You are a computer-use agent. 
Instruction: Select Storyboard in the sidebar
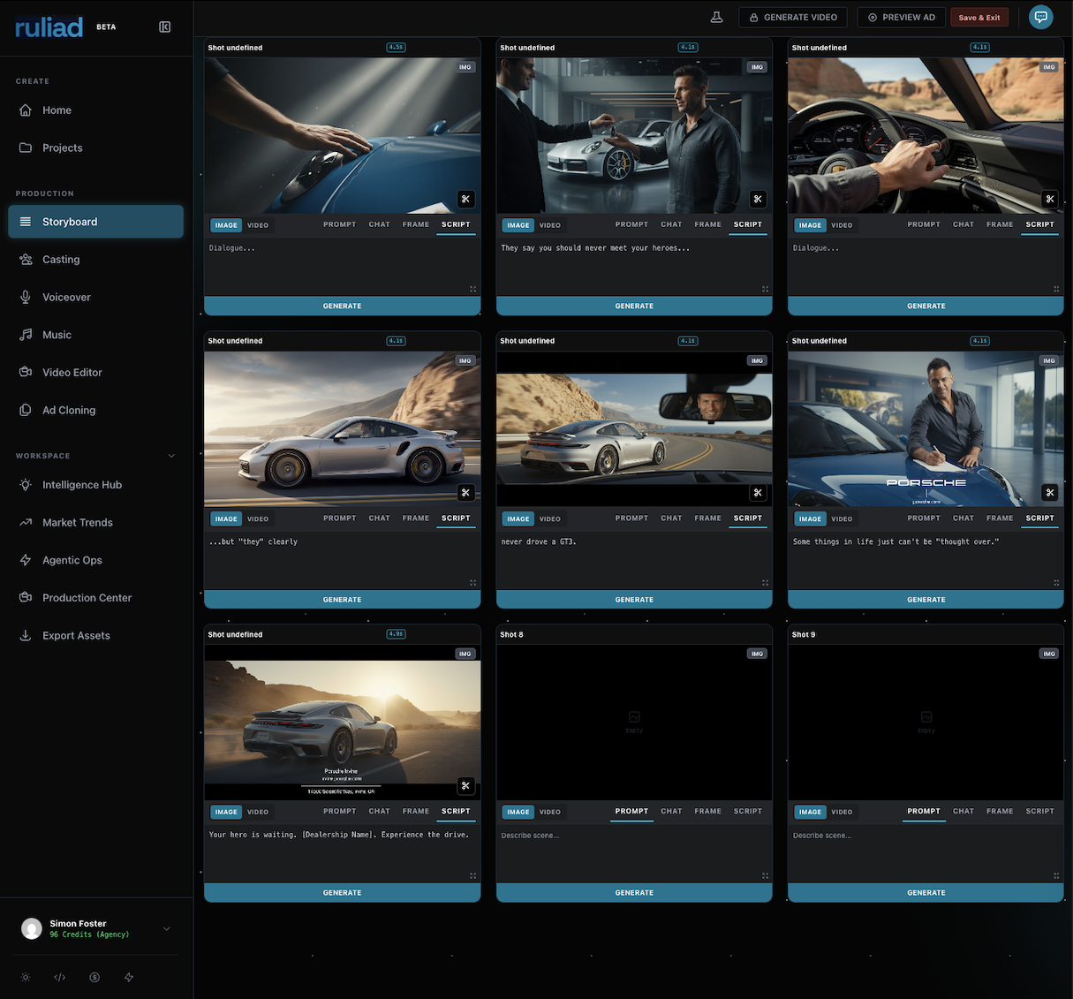click(x=96, y=222)
